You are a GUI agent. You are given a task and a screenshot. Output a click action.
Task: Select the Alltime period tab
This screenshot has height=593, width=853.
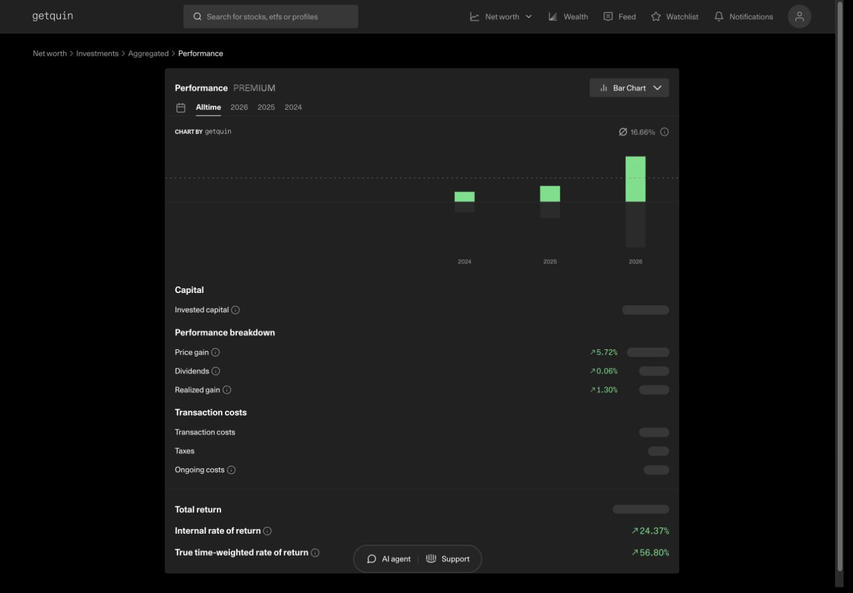click(209, 107)
